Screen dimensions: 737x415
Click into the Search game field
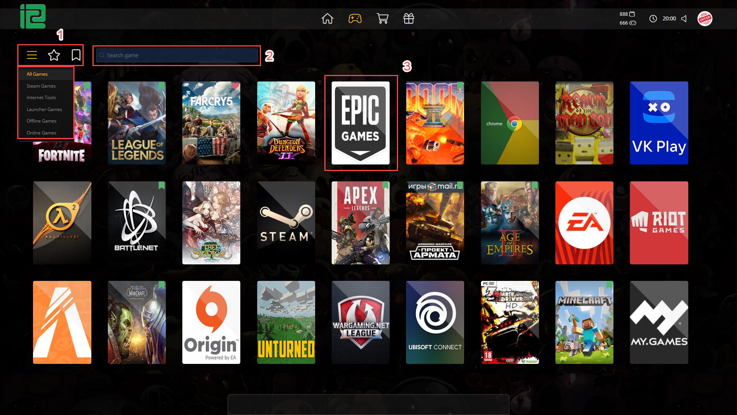tap(177, 55)
